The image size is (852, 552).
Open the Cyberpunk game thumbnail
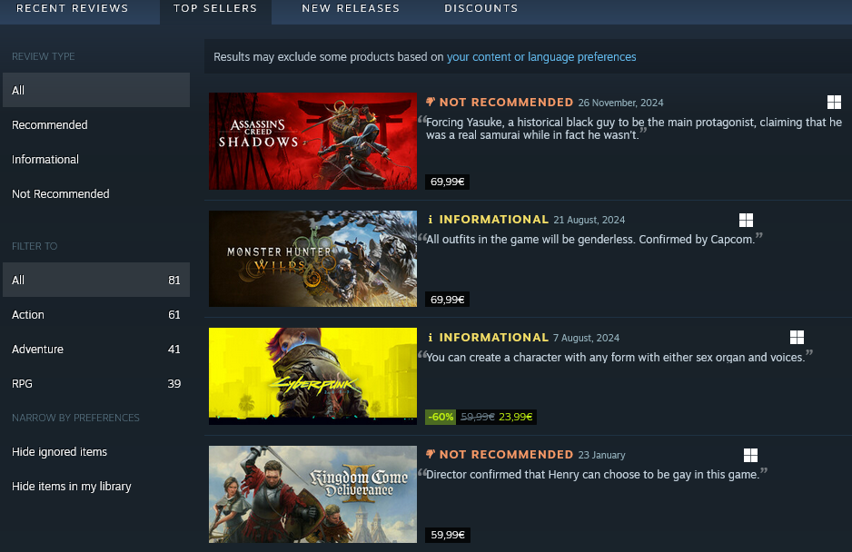313,376
